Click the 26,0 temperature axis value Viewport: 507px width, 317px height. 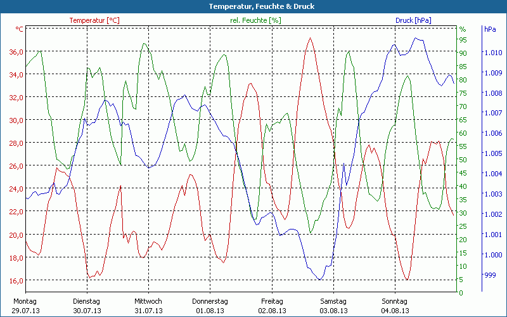(16, 166)
